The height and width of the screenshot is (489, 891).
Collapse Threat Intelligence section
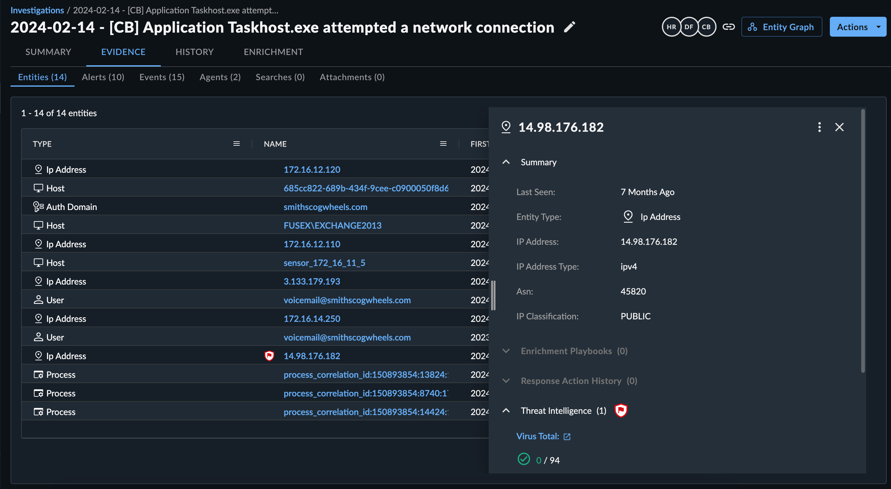tap(506, 410)
